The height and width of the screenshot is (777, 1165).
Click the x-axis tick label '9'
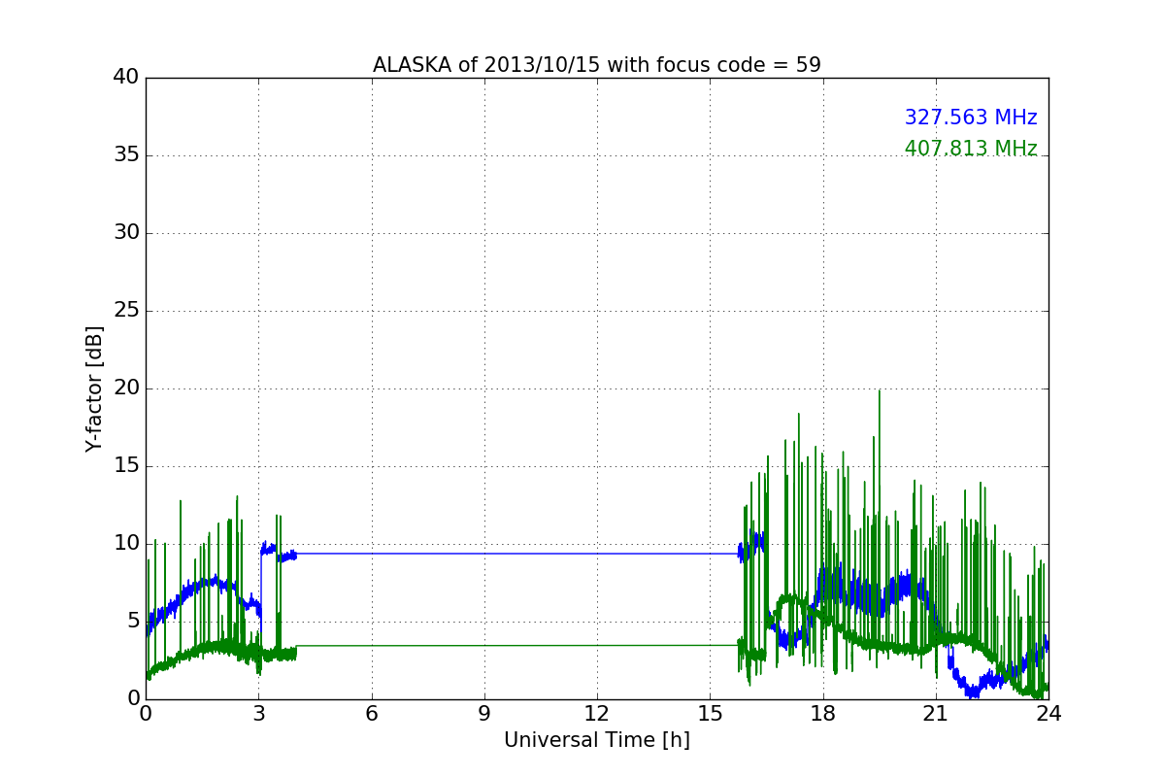(x=484, y=713)
